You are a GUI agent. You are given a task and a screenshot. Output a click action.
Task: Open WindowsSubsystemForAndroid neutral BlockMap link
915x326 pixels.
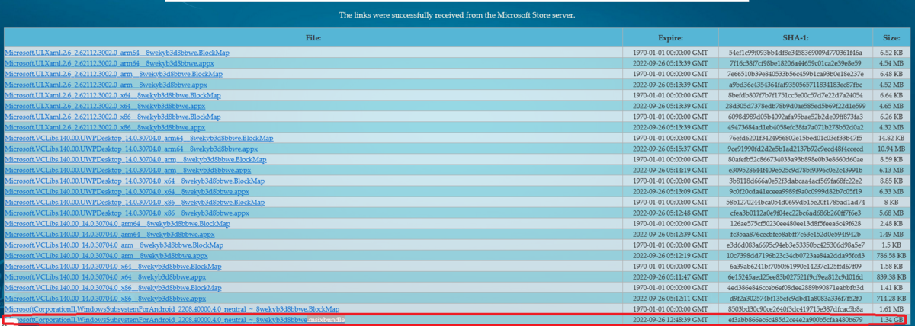tap(172, 309)
